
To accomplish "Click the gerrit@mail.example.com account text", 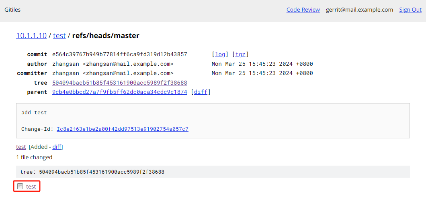I will tap(359, 10).
